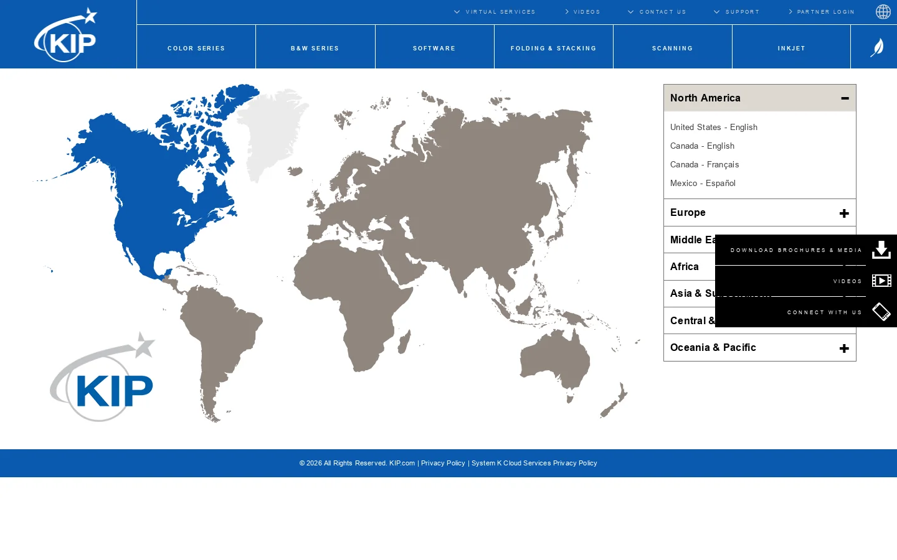The height and width of the screenshot is (560, 897).
Task: Click the download brochures arrow icon
Action: pyautogui.click(x=881, y=250)
